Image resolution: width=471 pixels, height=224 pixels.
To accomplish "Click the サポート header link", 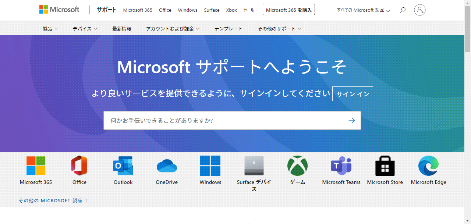I will (107, 10).
